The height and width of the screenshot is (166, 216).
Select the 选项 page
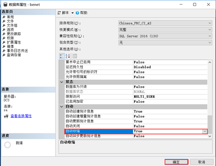point(10,30)
